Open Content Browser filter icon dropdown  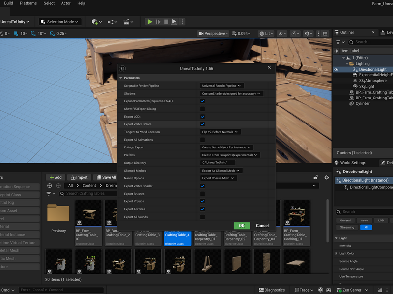(51, 194)
